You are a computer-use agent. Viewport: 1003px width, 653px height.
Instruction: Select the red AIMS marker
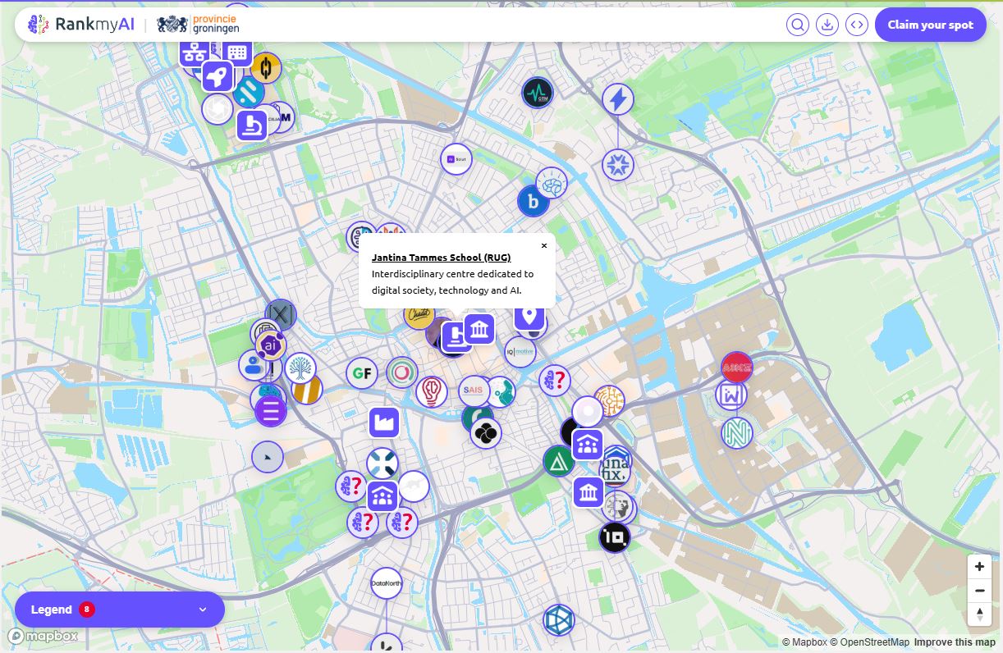point(737,368)
